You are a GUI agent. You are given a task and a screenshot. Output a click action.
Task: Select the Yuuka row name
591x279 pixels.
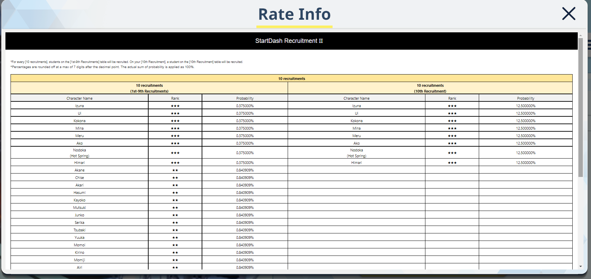tap(80, 237)
